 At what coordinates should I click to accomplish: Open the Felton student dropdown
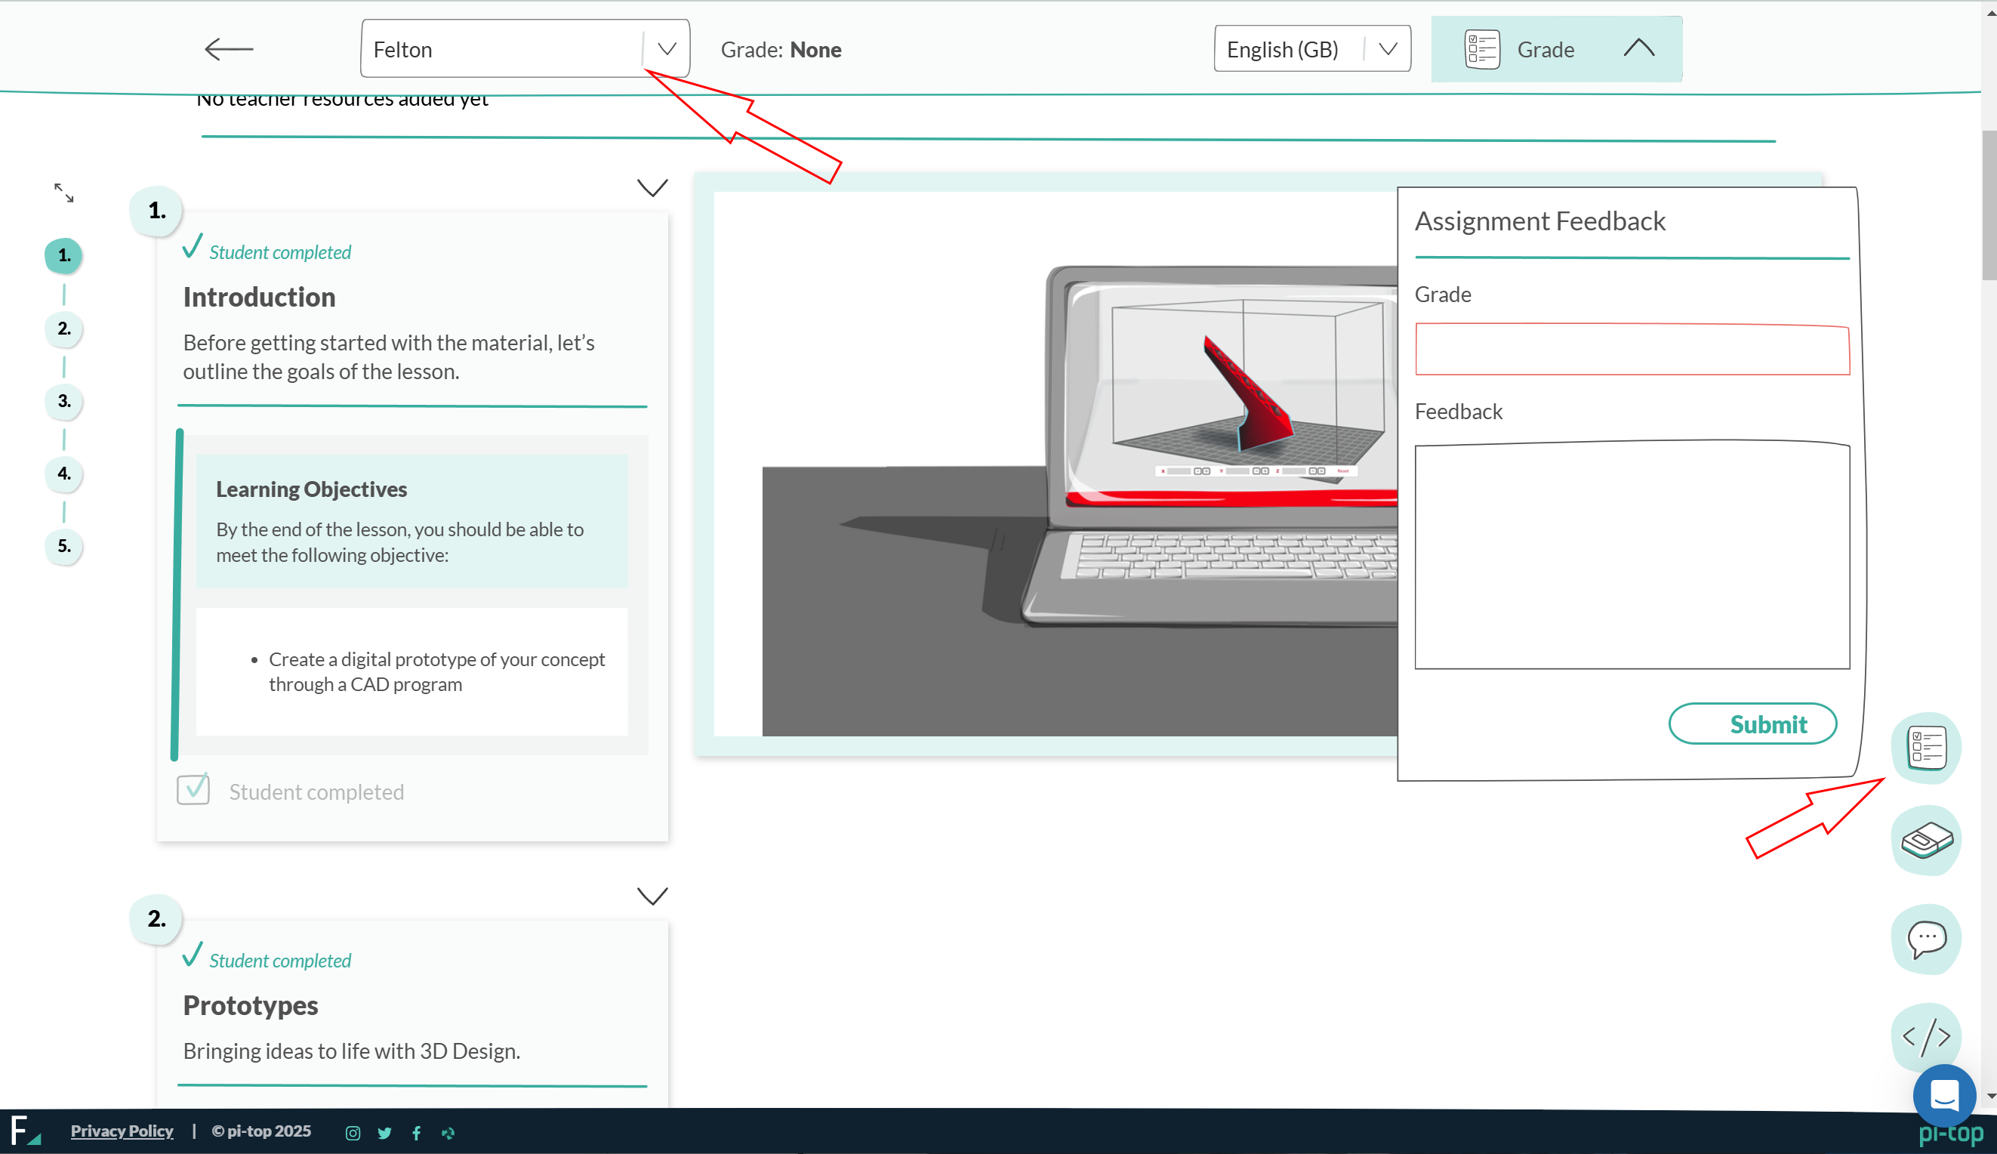coord(525,49)
